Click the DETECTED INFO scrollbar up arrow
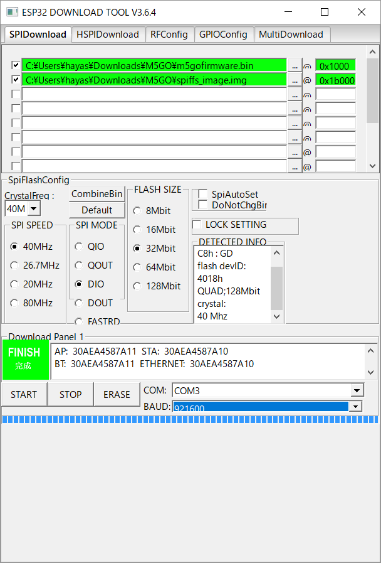 click(x=277, y=253)
